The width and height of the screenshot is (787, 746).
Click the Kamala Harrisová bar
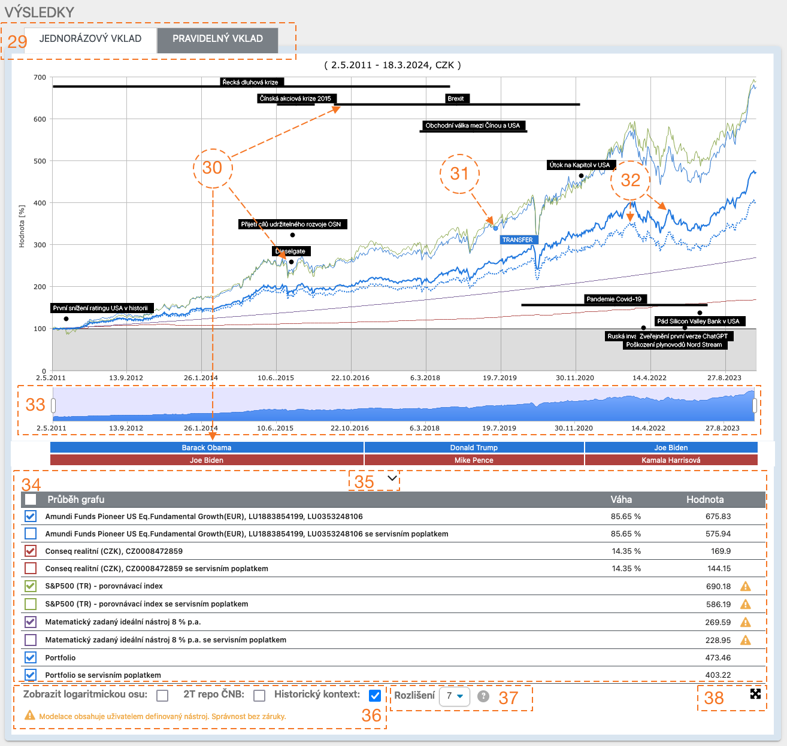pyautogui.click(x=671, y=460)
